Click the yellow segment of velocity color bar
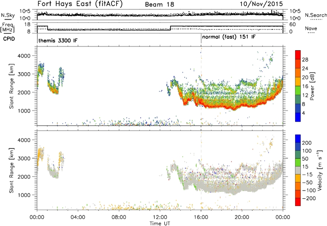 coord(298,178)
